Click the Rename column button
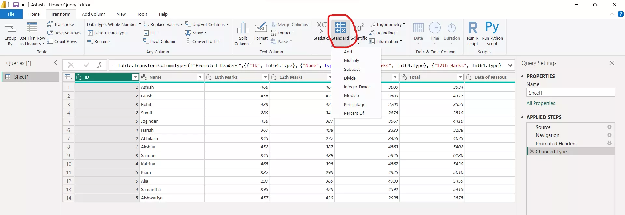625x215 pixels. [x=99, y=41]
